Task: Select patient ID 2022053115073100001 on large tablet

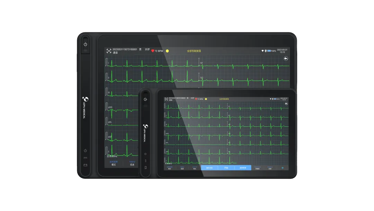Action: (125, 50)
